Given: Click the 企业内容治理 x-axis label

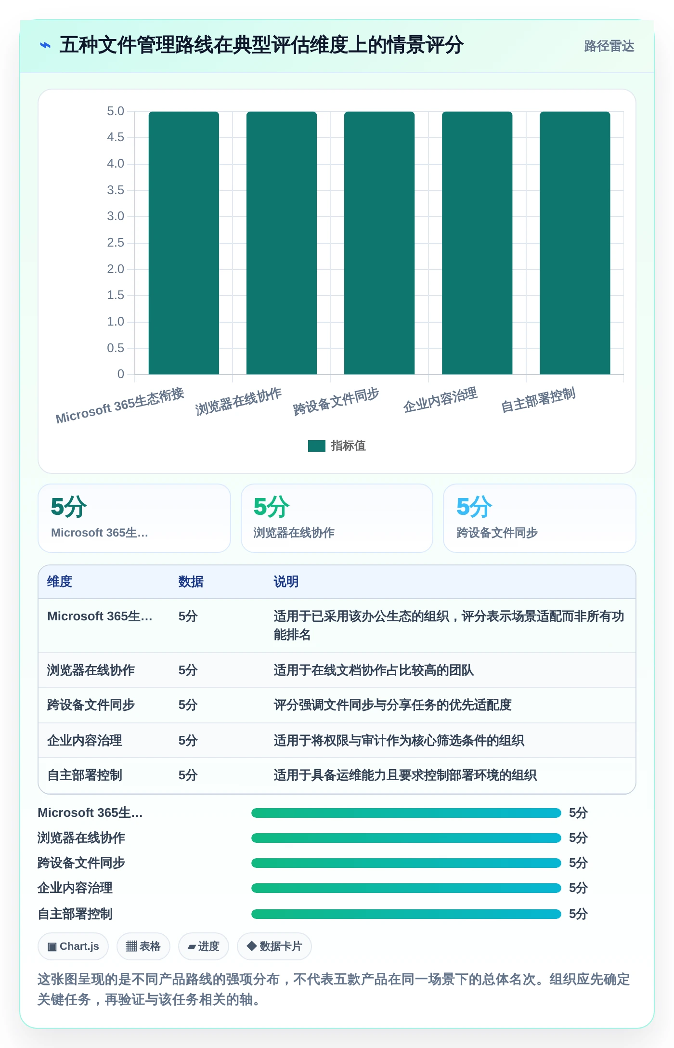Looking at the screenshot, I should [x=440, y=400].
